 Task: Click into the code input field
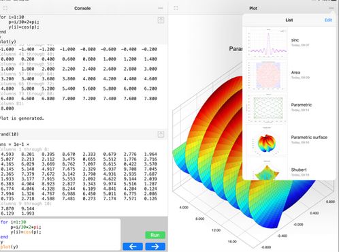tap(60, 234)
